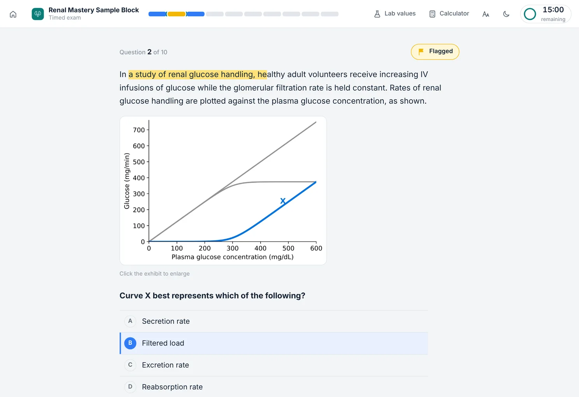Viewport: 579px width, 397px height.
Task: Jump to the yellow flagged progress segment
Action: (176, 14)
